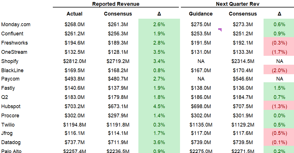Click Hubspot 4.5% revenue delta cell
This screenshot has width=294, height=153.
coord(159,106)
